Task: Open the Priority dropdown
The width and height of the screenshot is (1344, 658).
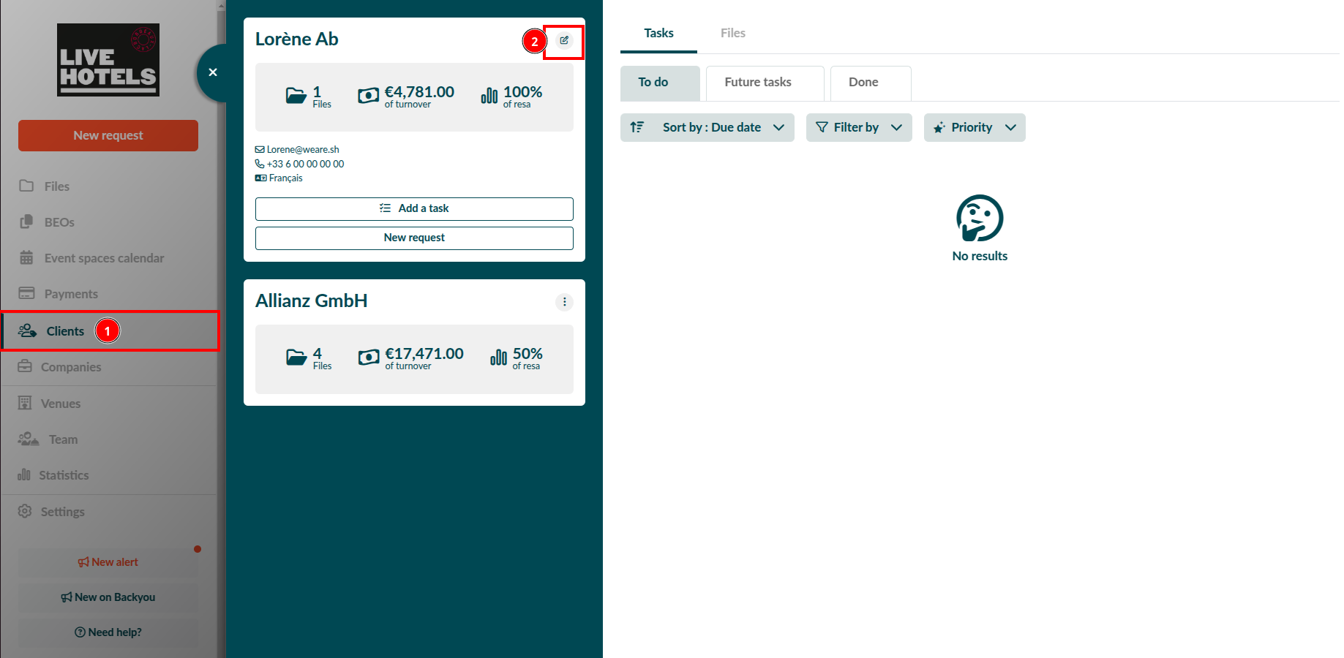Action: pyautogui.click(x=974, y=127)
